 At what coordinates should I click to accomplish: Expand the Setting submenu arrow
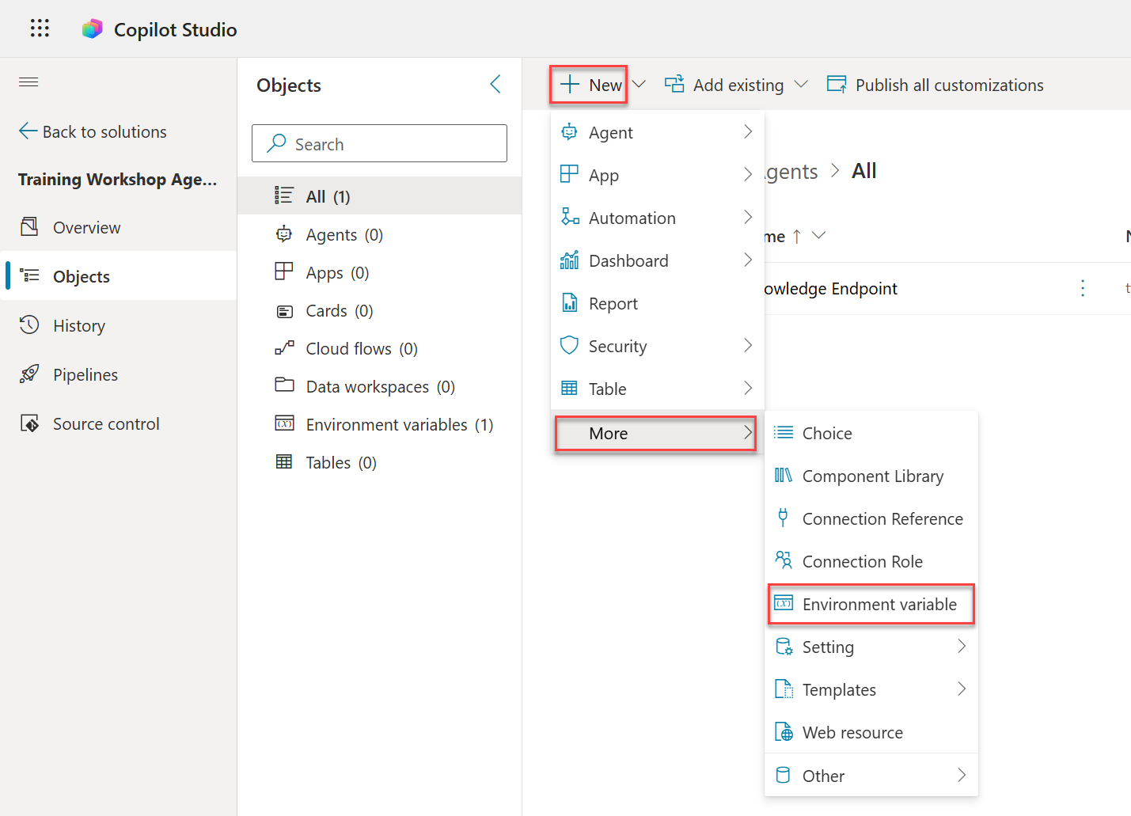tap(962, 647)
